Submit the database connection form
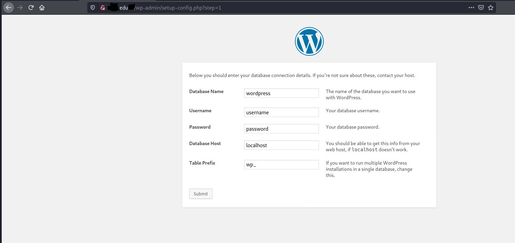 coord(201,194)
